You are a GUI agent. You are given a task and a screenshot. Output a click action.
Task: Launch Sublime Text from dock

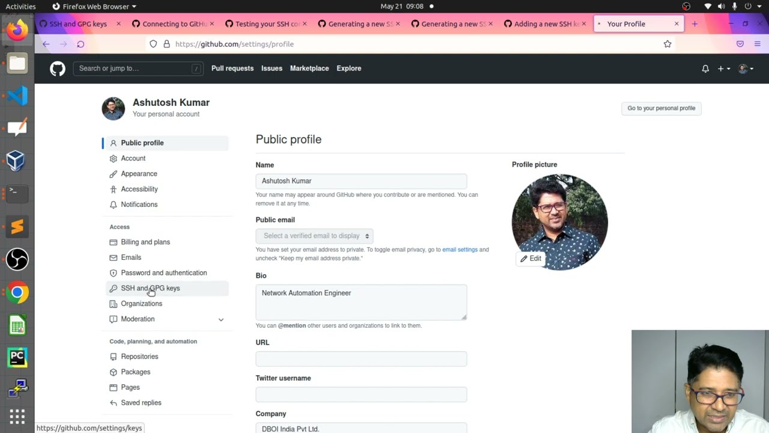click(17, 227)
